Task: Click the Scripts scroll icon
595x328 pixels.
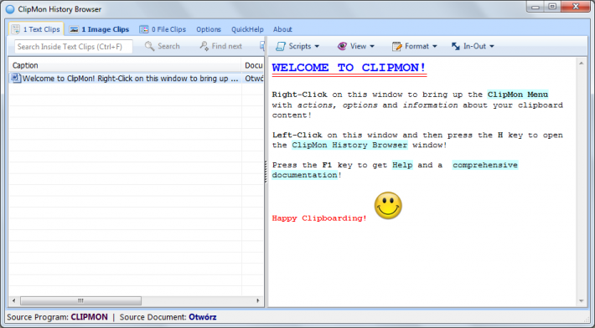Action: (x=281, y=46)
